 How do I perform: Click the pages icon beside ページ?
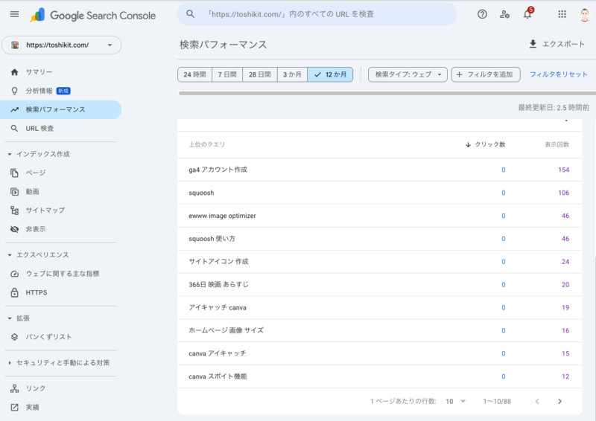pyautogui.click(x=14, y=173)
